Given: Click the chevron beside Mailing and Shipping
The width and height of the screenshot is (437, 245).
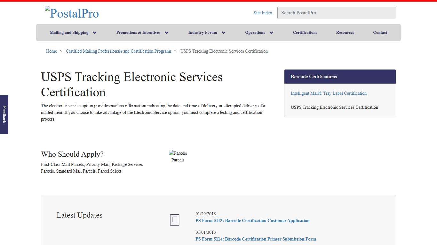Looking at the screenshot, I should [x=95, y=32].
